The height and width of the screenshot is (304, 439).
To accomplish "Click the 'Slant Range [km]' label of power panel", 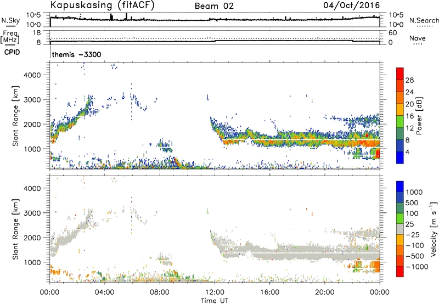I will (x=15, y=116).
